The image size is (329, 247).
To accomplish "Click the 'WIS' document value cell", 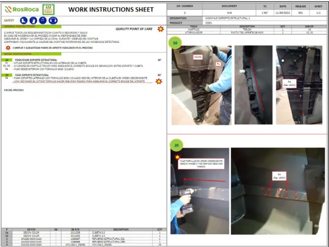I will (x=229, y=13).
